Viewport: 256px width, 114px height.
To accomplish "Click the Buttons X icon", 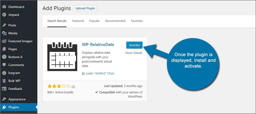I will click(x=4, y=57).
